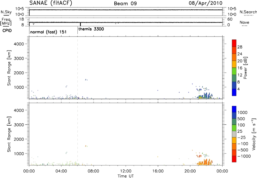The image size is (257, 178).
Task: Click the −500 label on velocity colorbar
Action: point(243,150)
